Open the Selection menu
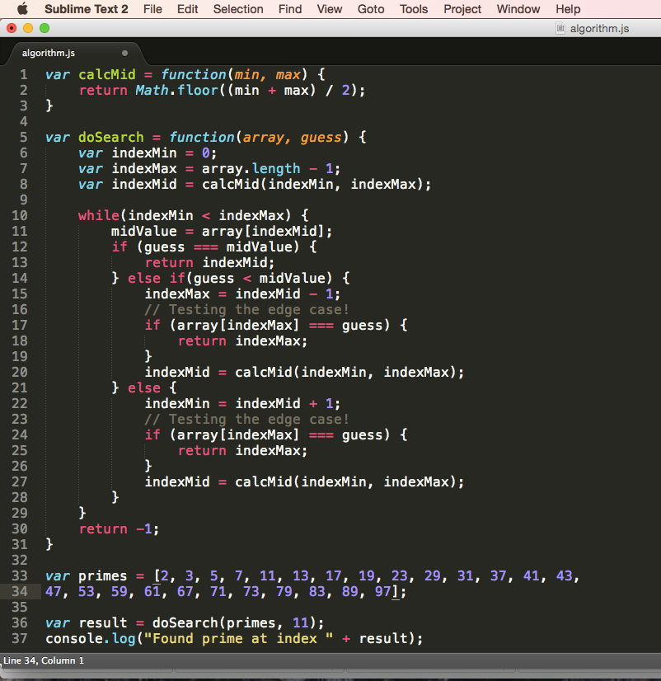This screenshot has height=681, width=661. click(x=238, y=9)
